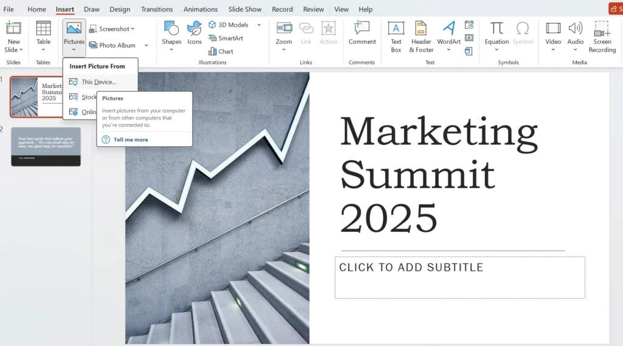Image resolution: width=623 pixels, height=346 pixels.
Task: Click the Link icon
Action: [306, 28]
